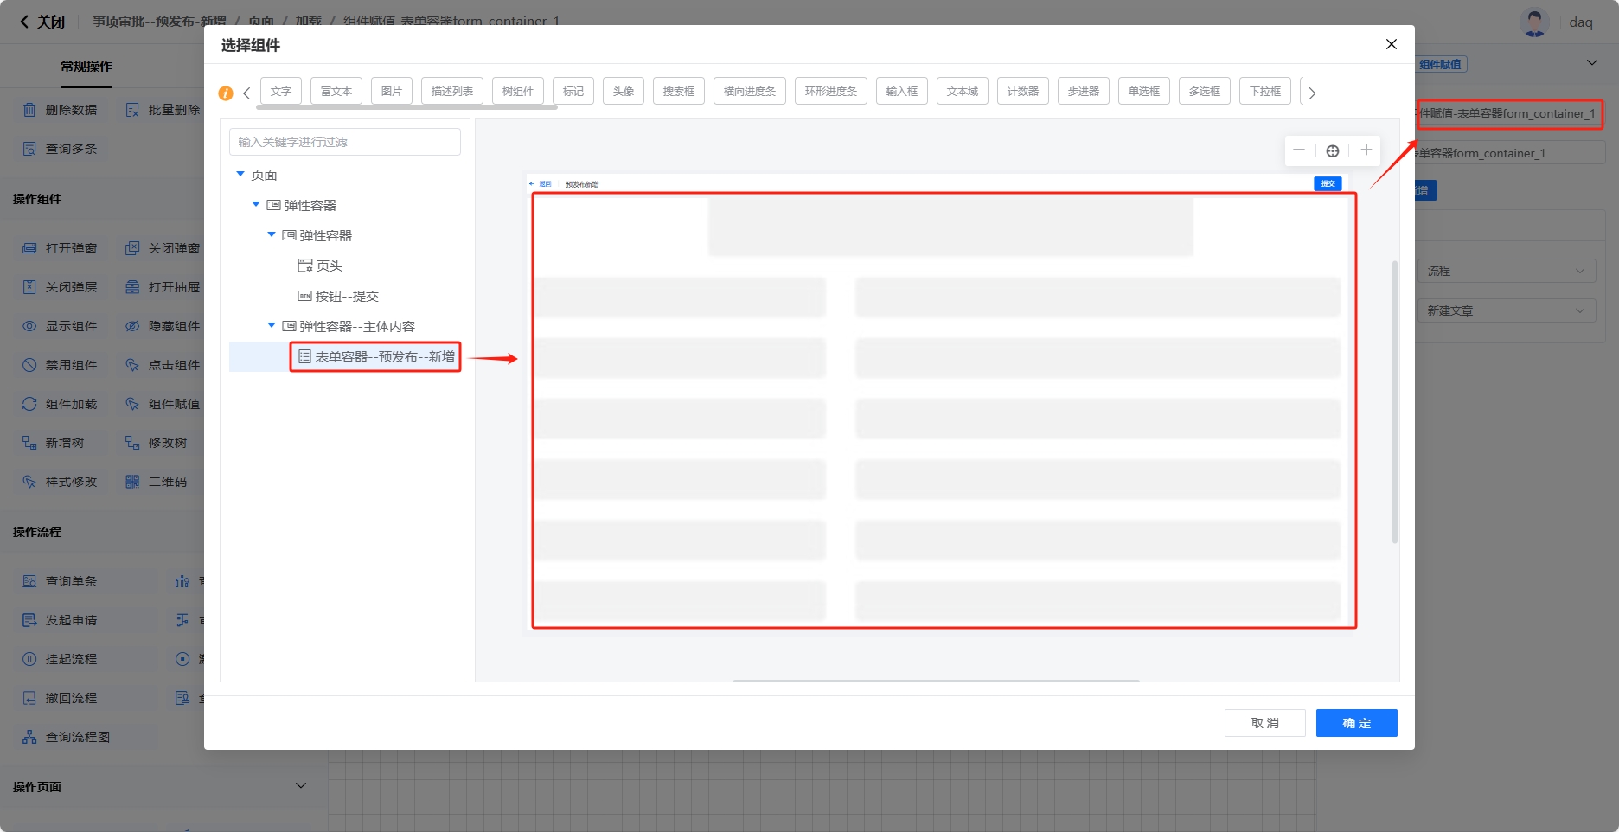Viewport: 1619px width, 832px height.
Task: Click the daq user avatar
Action: pos(1534,22)
